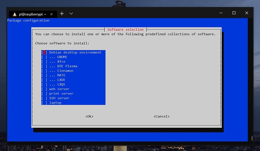Confirm selection with the Ok button

(x=89, y=116)
